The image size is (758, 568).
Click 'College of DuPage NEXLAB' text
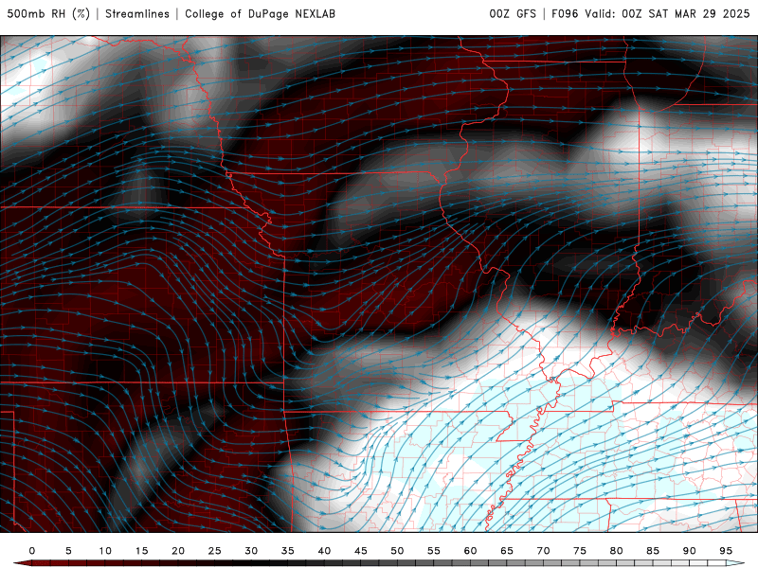click(260, 14)
